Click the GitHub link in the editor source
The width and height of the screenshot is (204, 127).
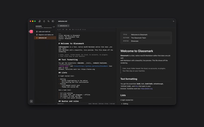coord(91,66)
